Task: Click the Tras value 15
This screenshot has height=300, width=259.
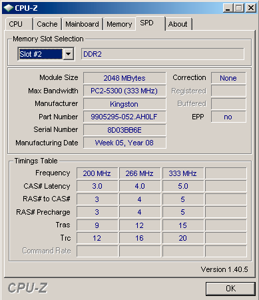Action: 183,225
